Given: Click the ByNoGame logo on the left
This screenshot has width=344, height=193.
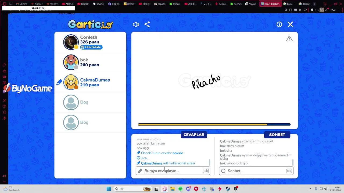Looking at the screenshot, I should (x=28, y=88).
